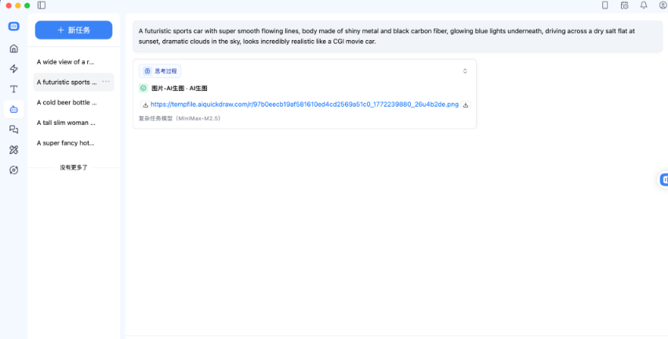
Task: Open the chat bubbles sidebar icon
Action: [x=13, y=129]
